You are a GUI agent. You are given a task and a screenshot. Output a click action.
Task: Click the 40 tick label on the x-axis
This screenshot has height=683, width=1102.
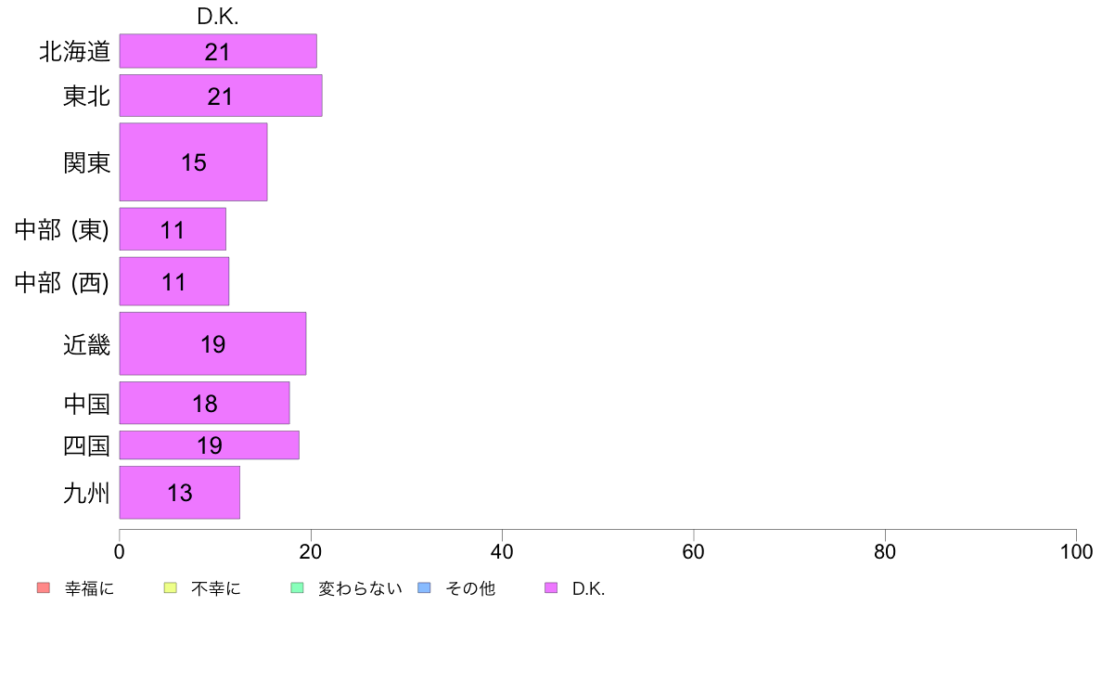tap(502, 552)
